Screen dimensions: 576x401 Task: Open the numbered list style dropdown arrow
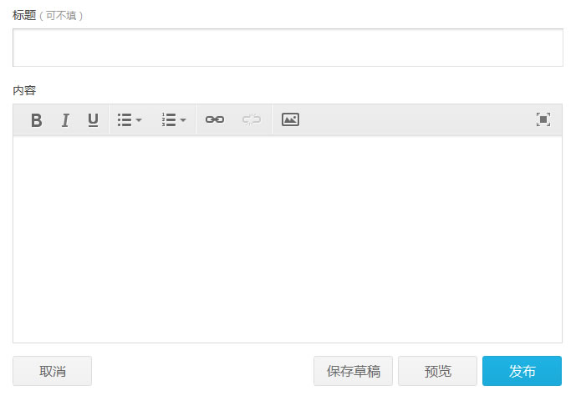click(x=183, y=120)
